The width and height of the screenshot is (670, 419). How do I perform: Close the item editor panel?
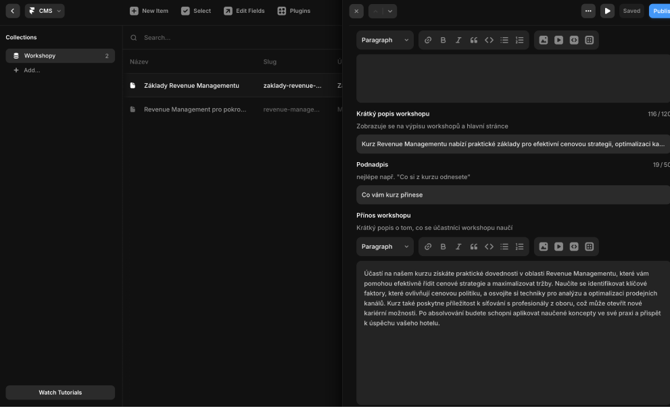[356, 11]
